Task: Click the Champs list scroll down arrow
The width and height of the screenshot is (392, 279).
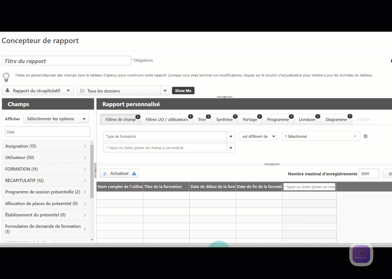Action: click(x=92, y=239)
